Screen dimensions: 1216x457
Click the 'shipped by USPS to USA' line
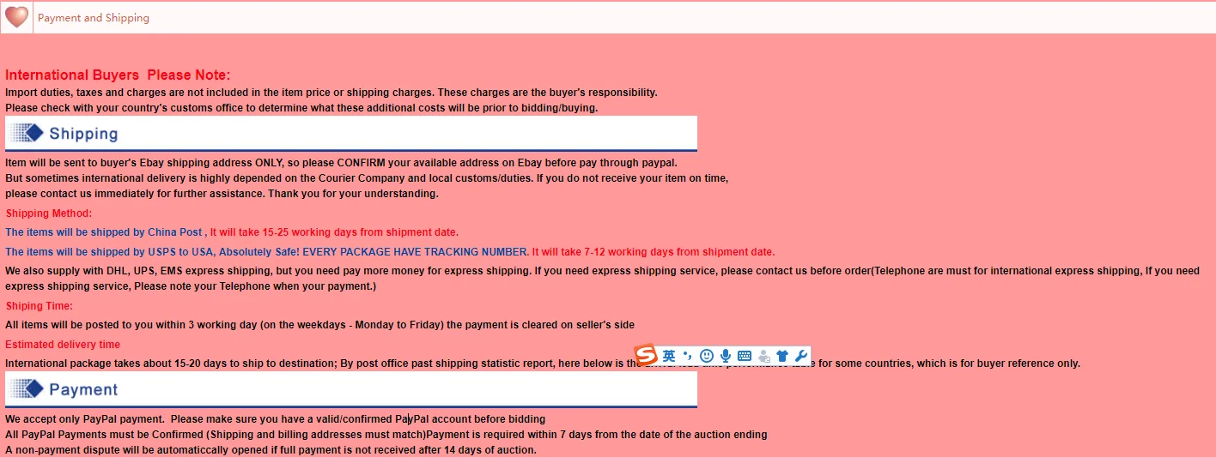266,252
